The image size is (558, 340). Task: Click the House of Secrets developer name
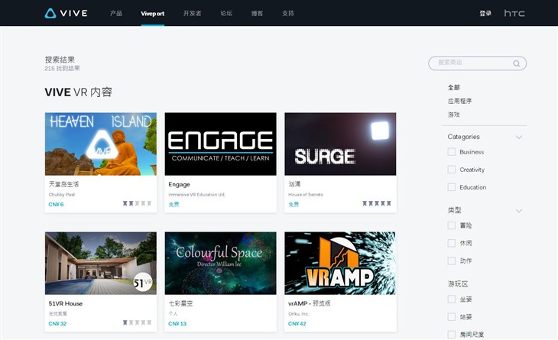[305, 195]
